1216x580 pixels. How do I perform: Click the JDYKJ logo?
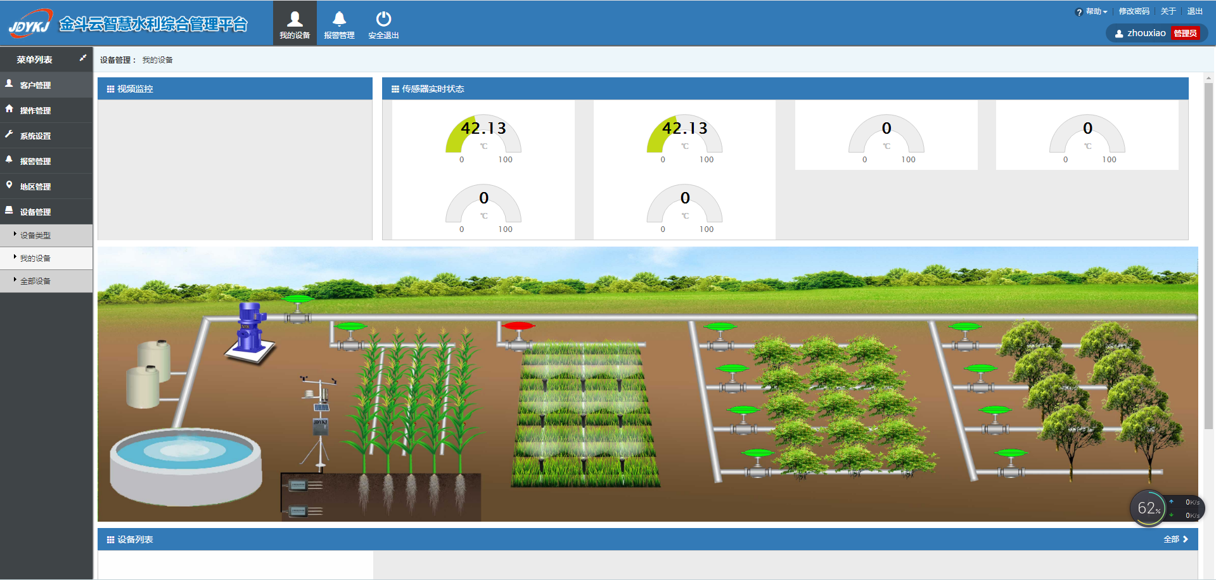(30, 24)
